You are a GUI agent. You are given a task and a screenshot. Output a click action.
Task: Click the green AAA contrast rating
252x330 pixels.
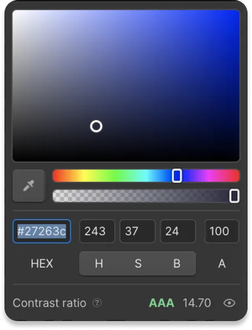click(x=162, y=303)
